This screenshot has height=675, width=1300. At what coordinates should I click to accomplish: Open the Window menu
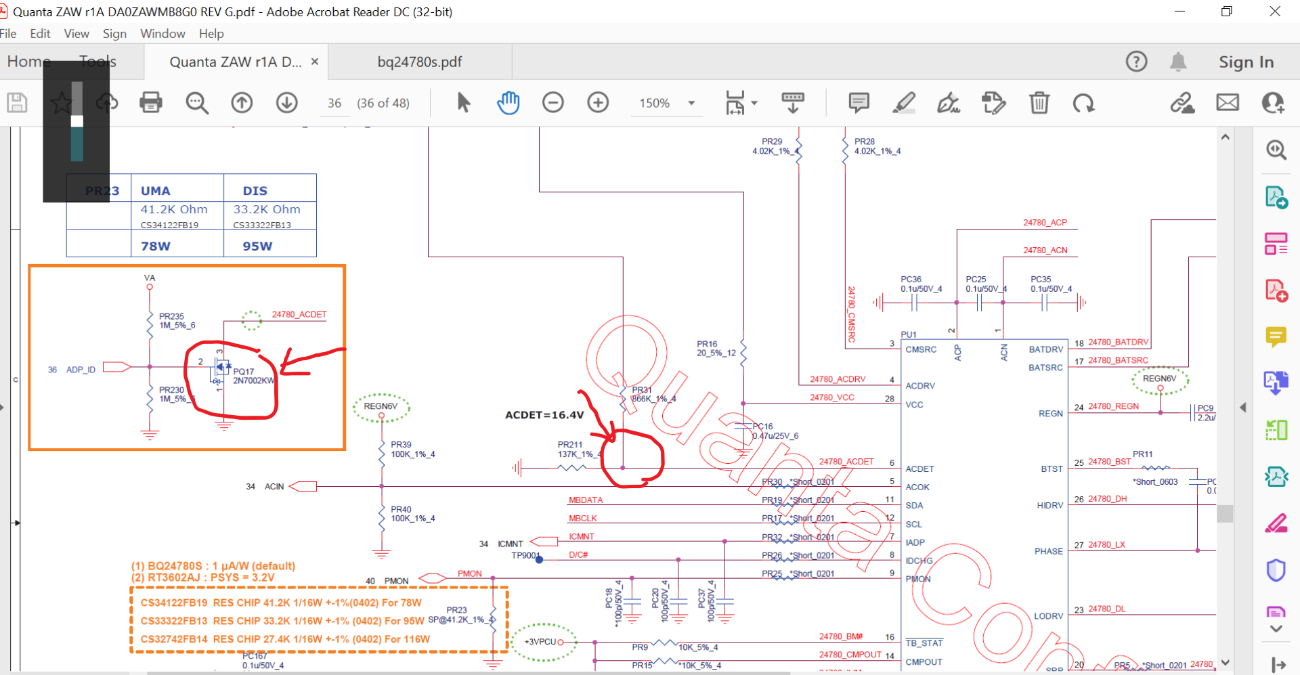162,34
